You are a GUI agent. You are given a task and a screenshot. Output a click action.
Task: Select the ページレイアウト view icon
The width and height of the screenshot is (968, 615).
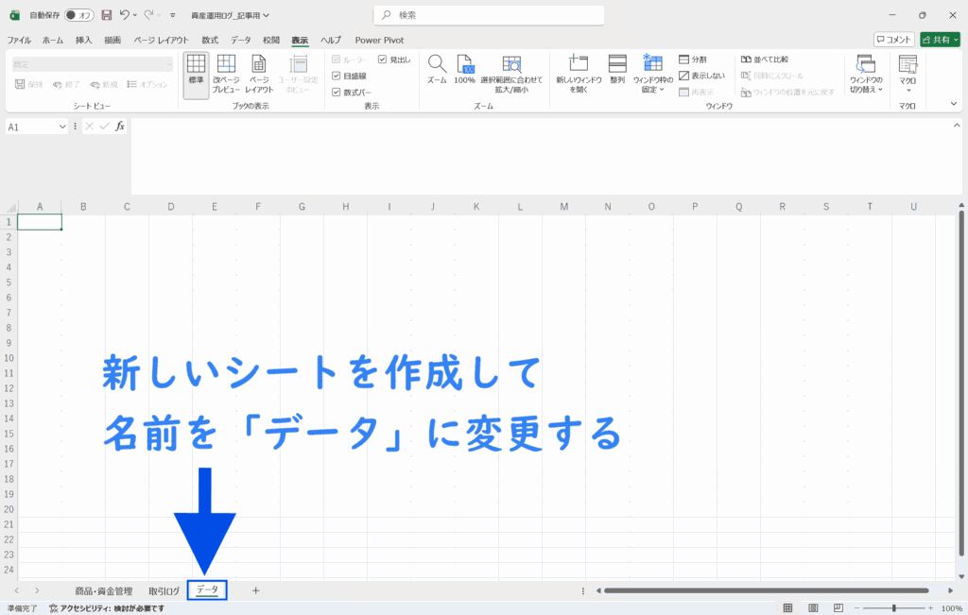[259, 66]
